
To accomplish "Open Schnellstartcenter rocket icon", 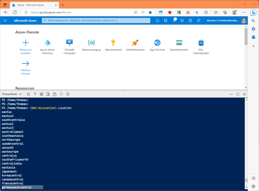I will point(135,43).
